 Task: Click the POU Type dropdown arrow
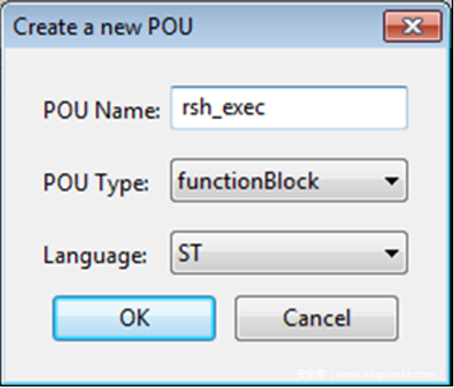(391, 180)
